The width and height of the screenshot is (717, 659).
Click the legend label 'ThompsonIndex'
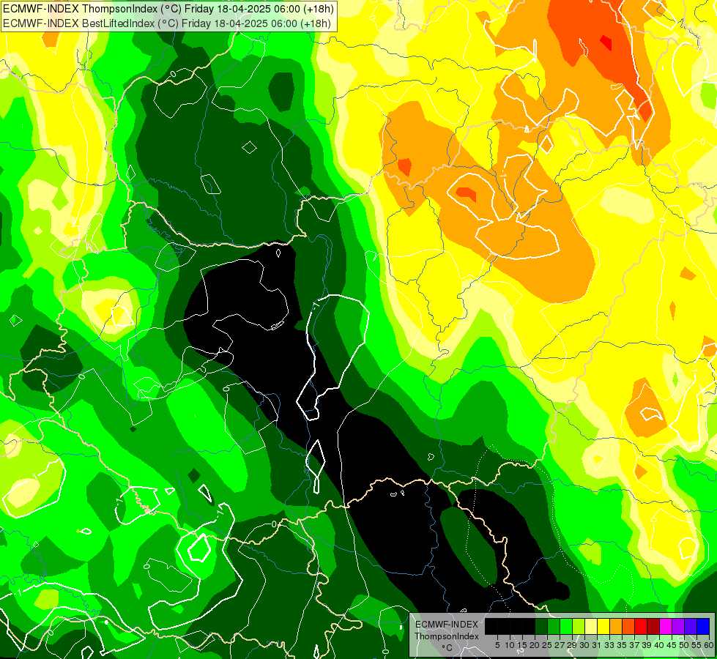[x=447, y=636]
